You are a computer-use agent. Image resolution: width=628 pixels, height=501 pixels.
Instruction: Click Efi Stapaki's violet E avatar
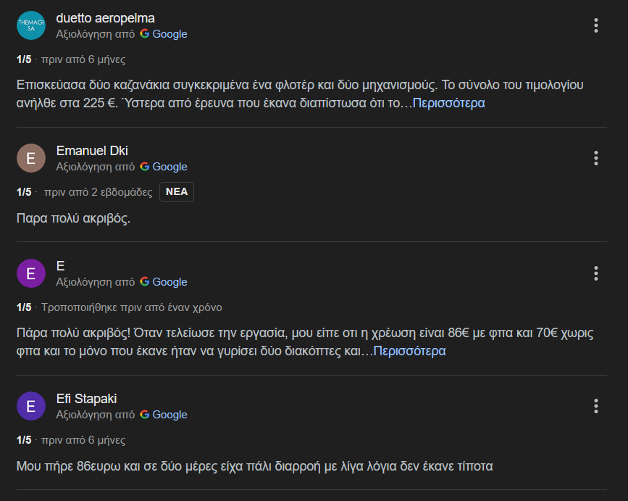point(31,406)
